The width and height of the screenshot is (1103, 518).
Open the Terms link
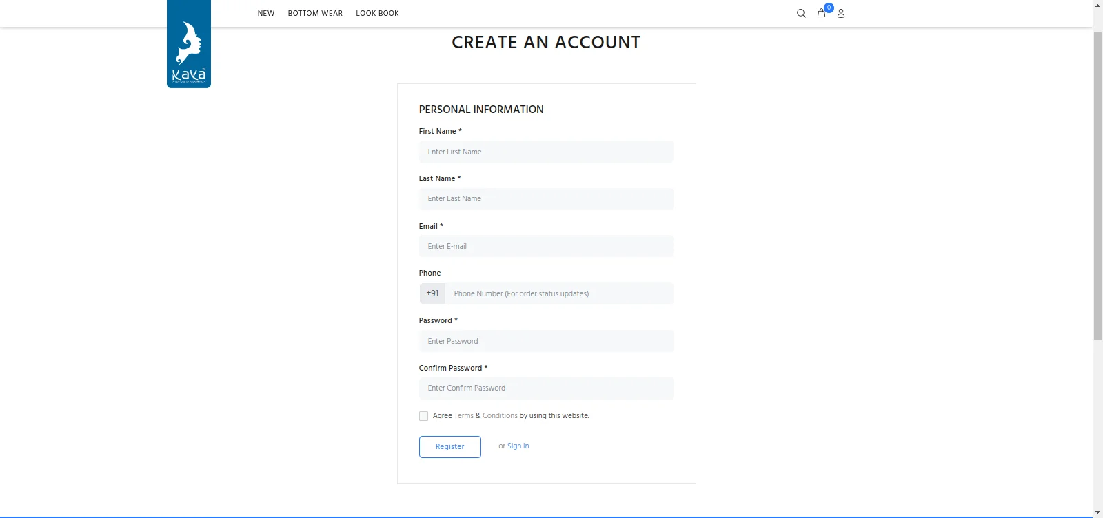[463, 416]
